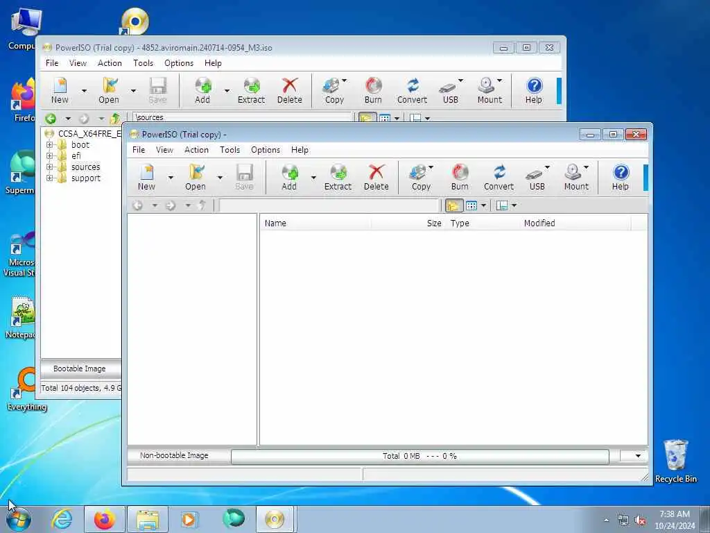Open Open dropdown arrow in front window
Image resolution: width=710 pixels, height=533 pixels.
(x=220, y=177)
